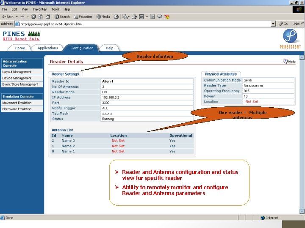Click the Help link with question icon
The height and width of the screenshot is (228, 305).
pos(289,62)
